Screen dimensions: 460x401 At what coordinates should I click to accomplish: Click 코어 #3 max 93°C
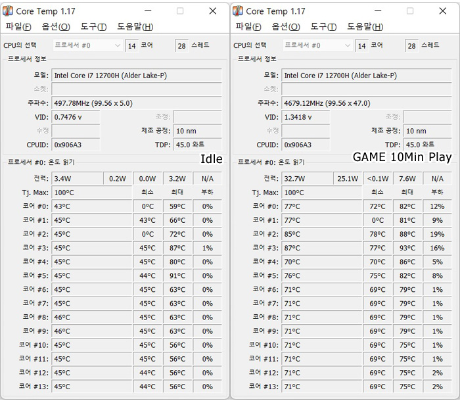pos(407,248)
